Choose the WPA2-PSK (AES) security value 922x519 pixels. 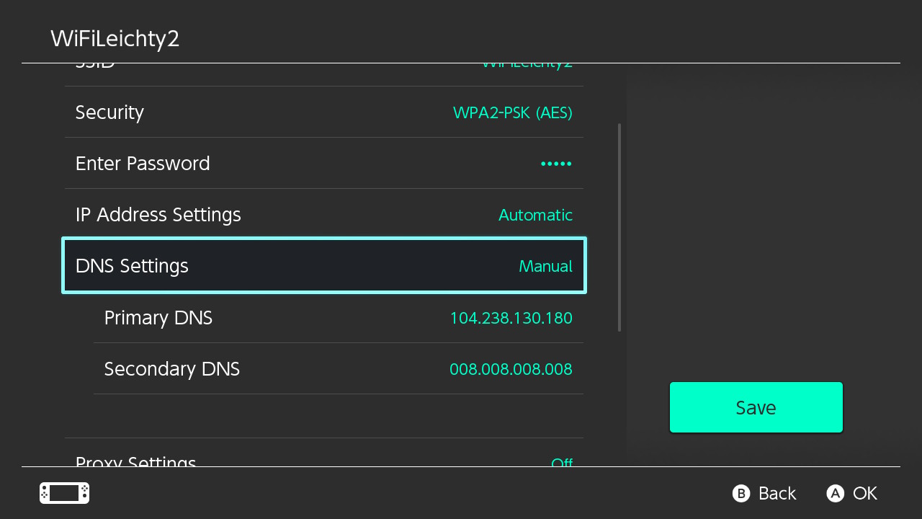512,113
